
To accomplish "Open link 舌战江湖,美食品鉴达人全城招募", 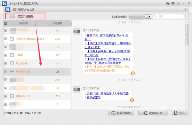I will [109, 94].
